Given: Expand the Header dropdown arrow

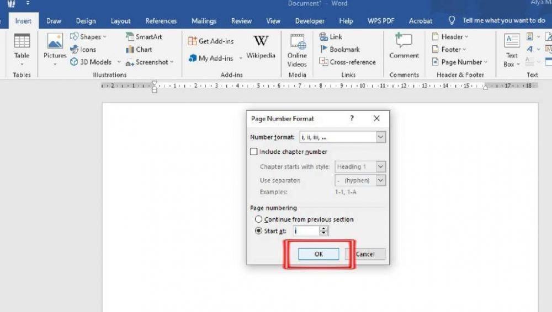Looking at the screenshot, I should coord(466,37).
